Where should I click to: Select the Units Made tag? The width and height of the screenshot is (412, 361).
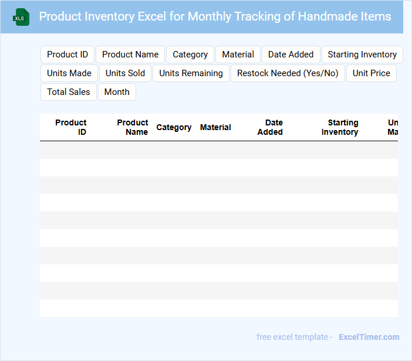coord(69,73)
